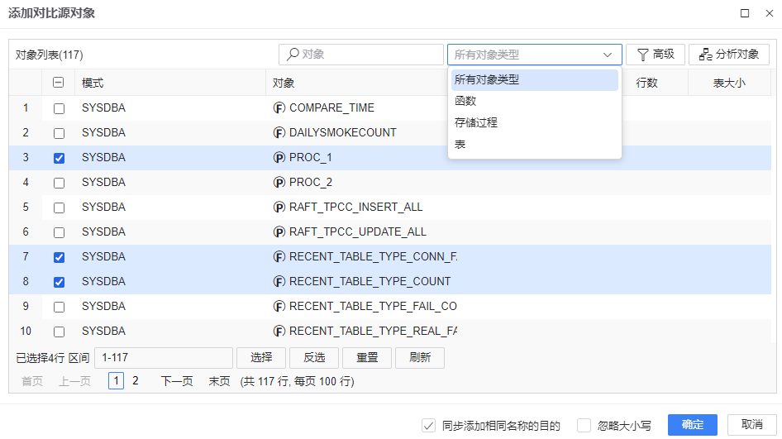Open 高级 advanced filter
Viewport: 782px width, 439px height.
point(656,55)
